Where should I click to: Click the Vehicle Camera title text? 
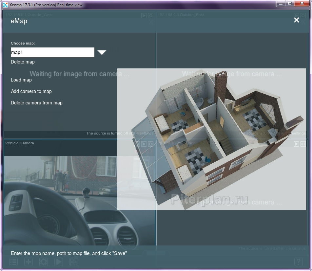tap(20, 143)
